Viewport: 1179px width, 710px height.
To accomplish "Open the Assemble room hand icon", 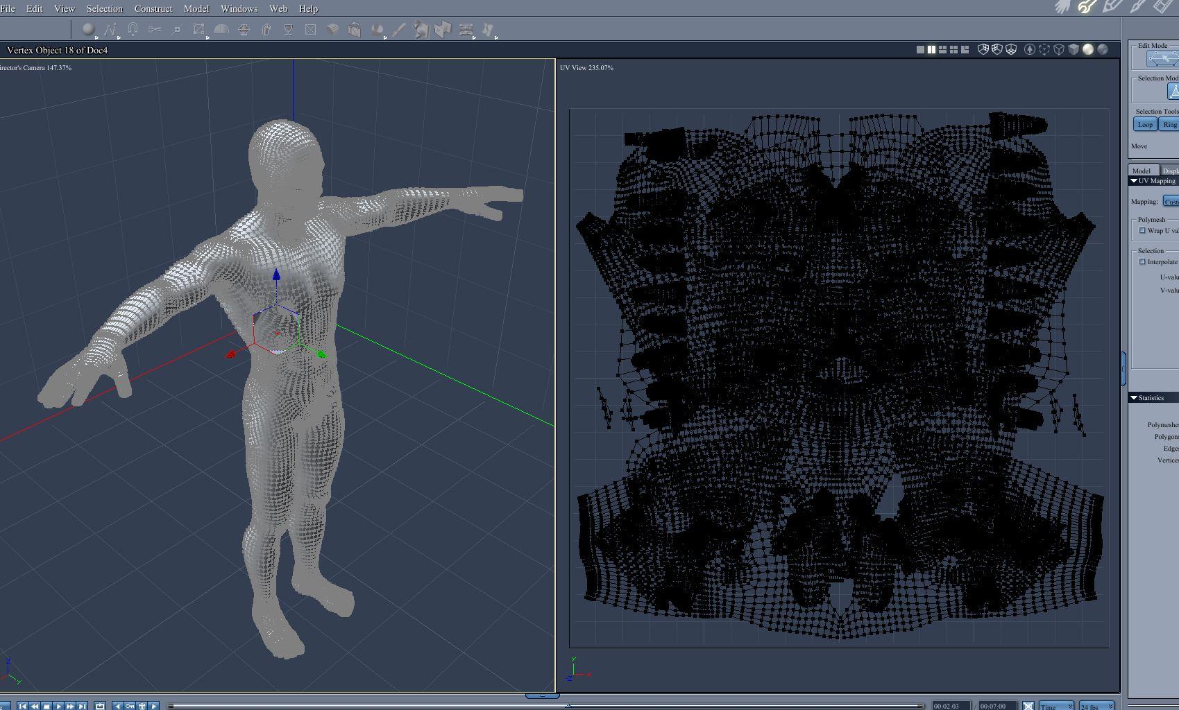I will point(1062,7).
